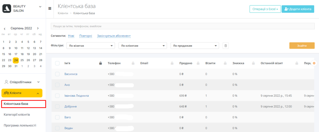This screenshot has height=132, width=319.
Task: Click the Знайти search button
Action: pos(302,46)
